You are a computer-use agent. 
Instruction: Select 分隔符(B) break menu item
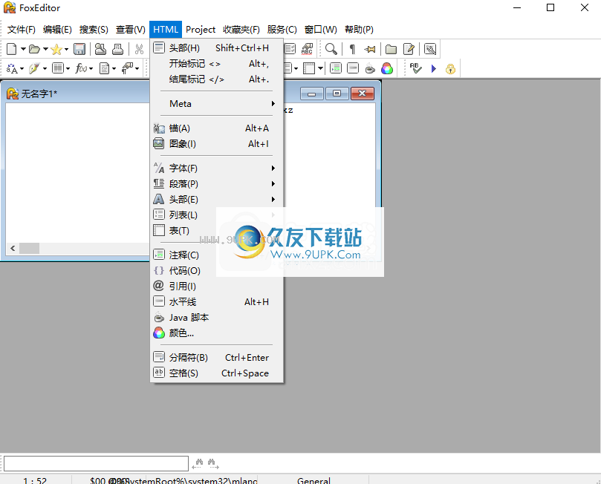pos(217,358)
